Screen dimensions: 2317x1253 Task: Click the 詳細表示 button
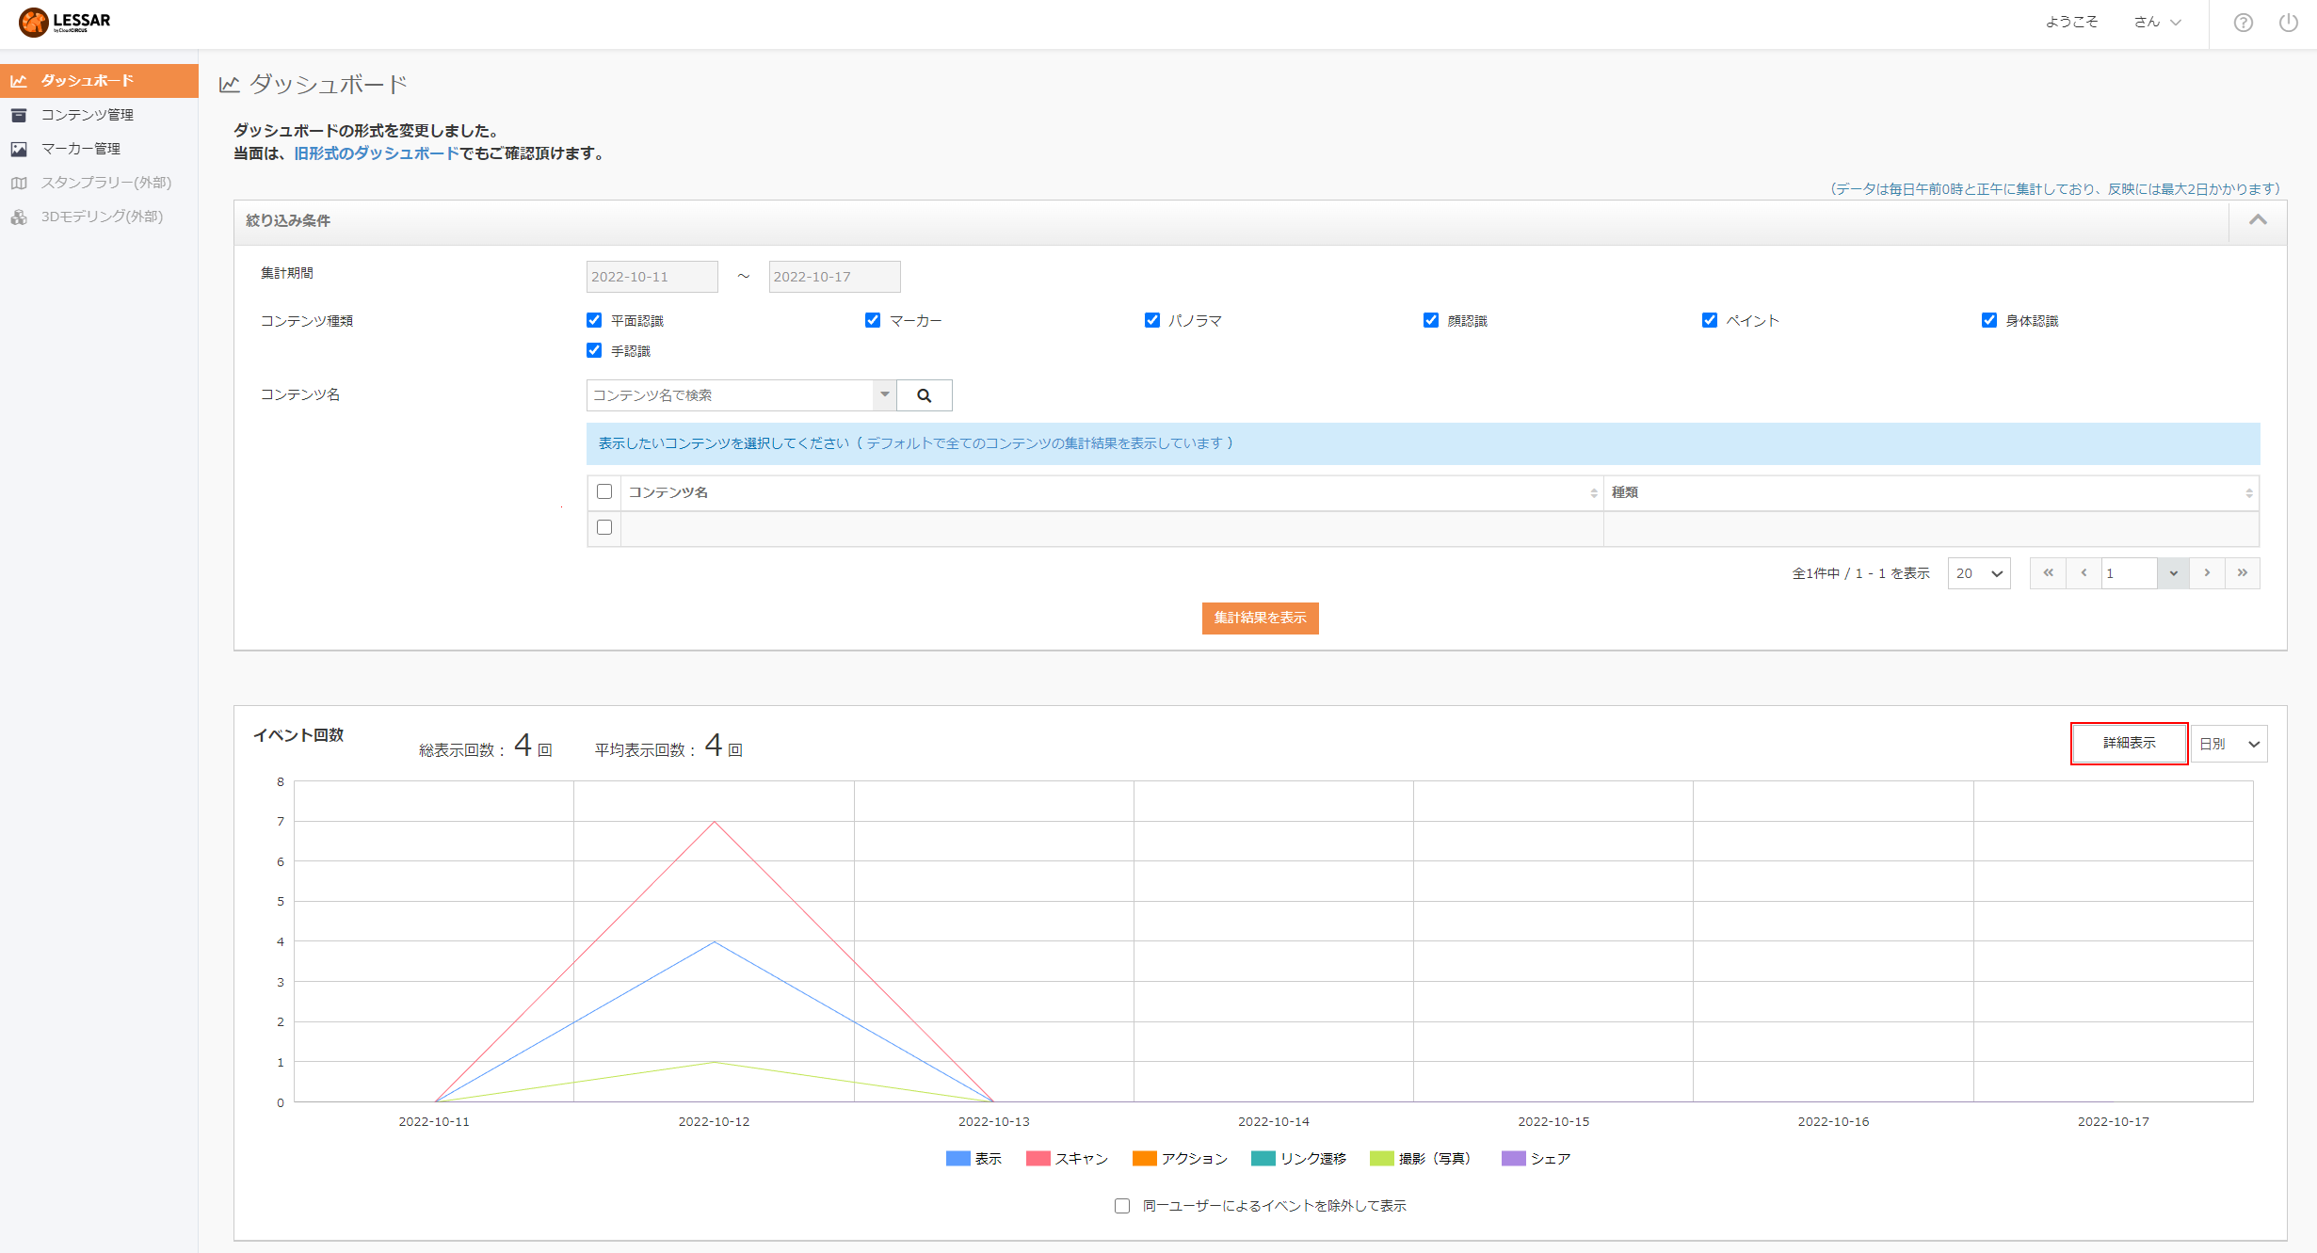point(2129,744)
